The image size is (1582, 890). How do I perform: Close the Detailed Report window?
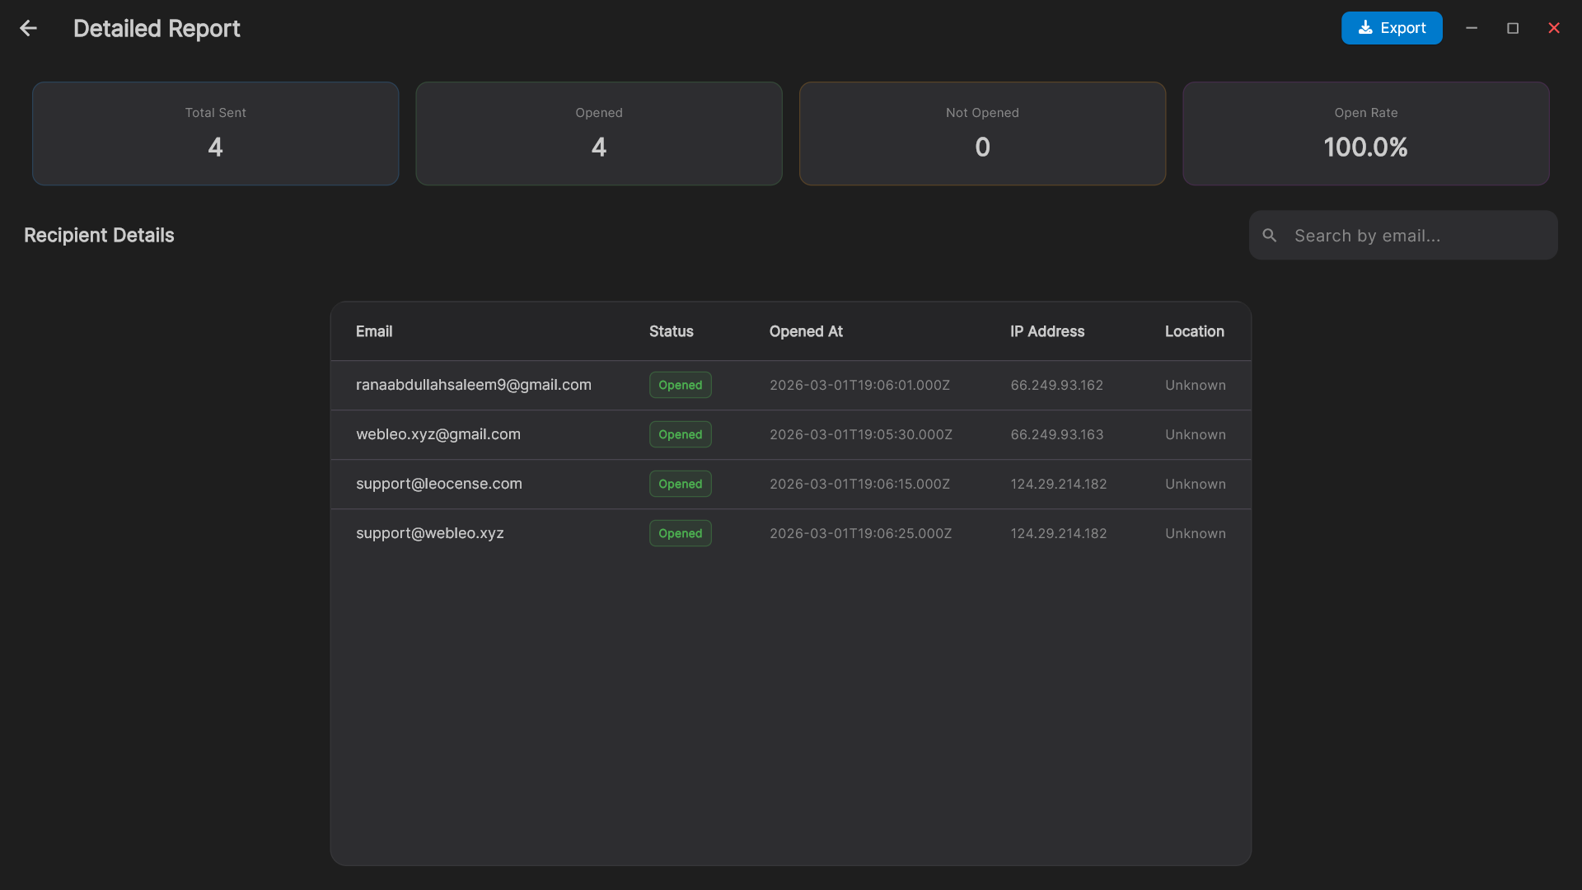pos(1554,28)
